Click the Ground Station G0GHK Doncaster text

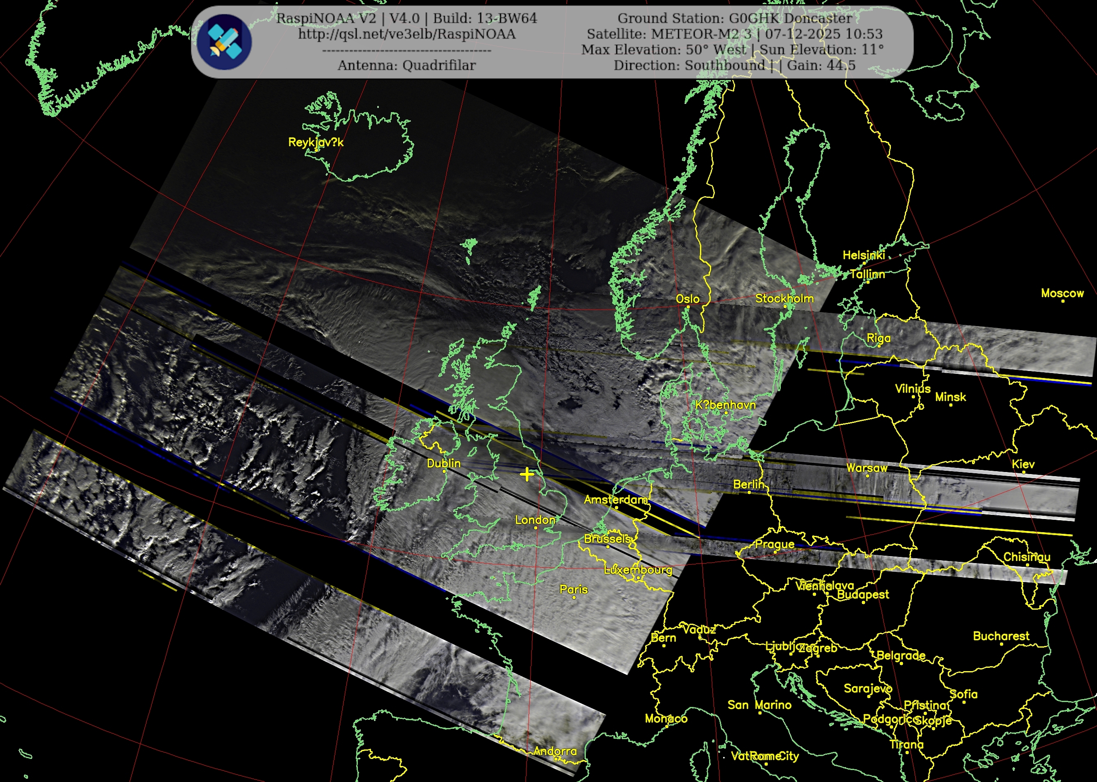734,18
